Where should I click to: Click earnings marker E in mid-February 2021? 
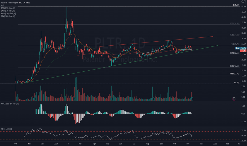(74, 99)
